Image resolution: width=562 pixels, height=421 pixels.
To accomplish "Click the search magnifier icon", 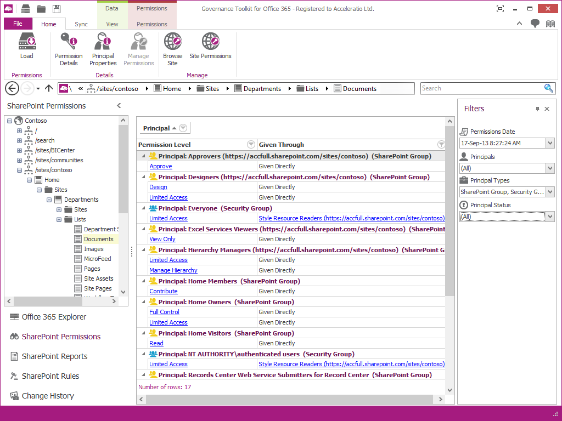I will [x=548, y=88].
